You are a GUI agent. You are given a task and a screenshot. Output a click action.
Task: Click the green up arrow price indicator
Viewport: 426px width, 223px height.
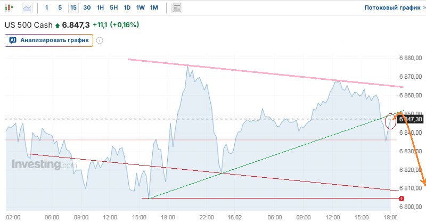click(58, 25)
